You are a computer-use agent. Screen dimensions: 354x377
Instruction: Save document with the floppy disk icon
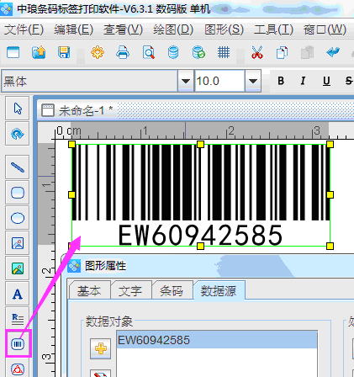pos(64,52)
